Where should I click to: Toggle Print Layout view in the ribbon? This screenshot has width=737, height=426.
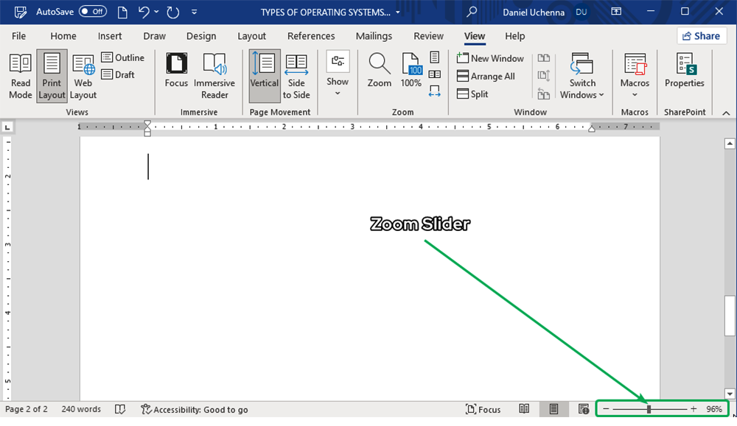52,76
